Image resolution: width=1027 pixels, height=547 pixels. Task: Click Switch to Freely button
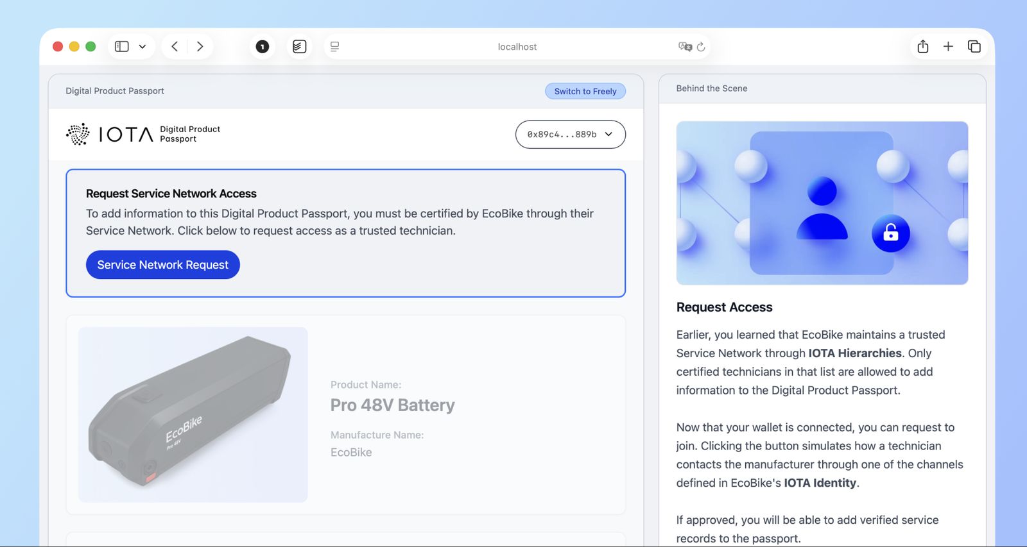point(585,91)
